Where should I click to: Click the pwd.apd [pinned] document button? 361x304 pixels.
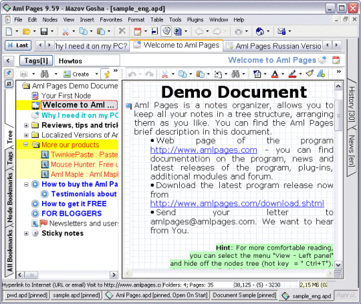[27, 295]
